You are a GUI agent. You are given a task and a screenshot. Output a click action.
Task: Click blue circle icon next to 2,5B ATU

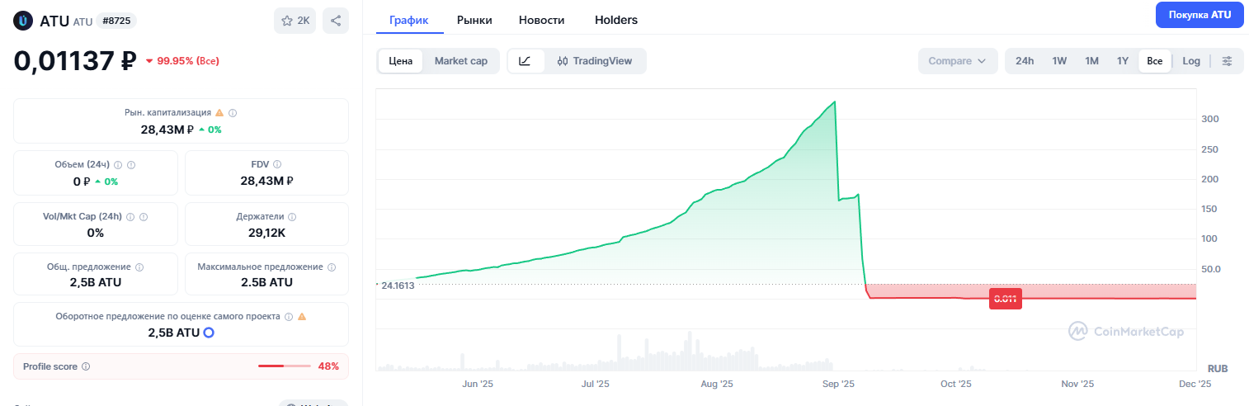tap(209, 333)
